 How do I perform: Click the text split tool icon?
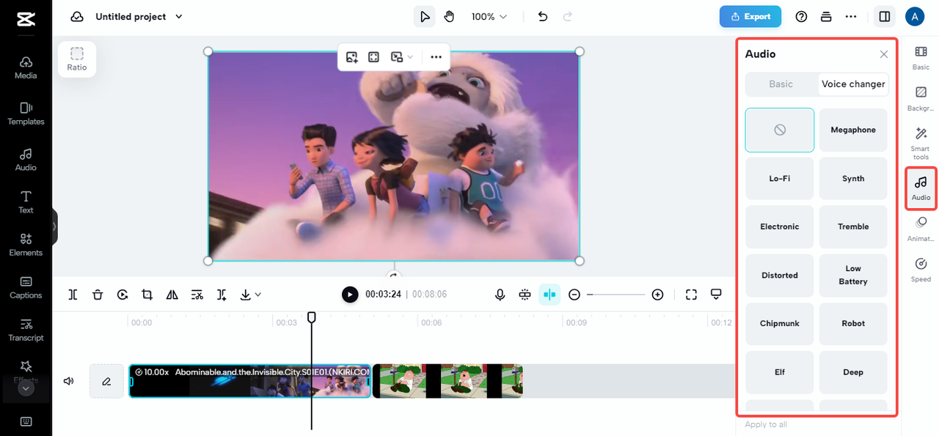click(x=222, y=295)
